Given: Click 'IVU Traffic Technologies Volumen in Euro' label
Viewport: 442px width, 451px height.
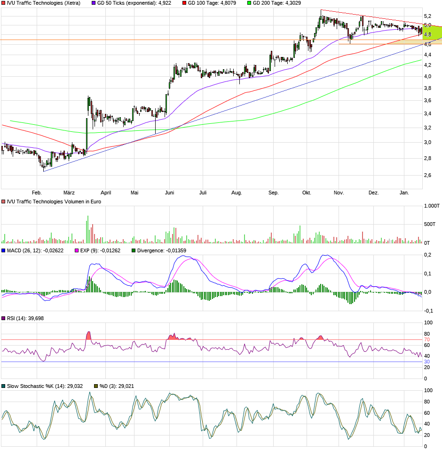Looking at the screenshot, I should (54, 202).
